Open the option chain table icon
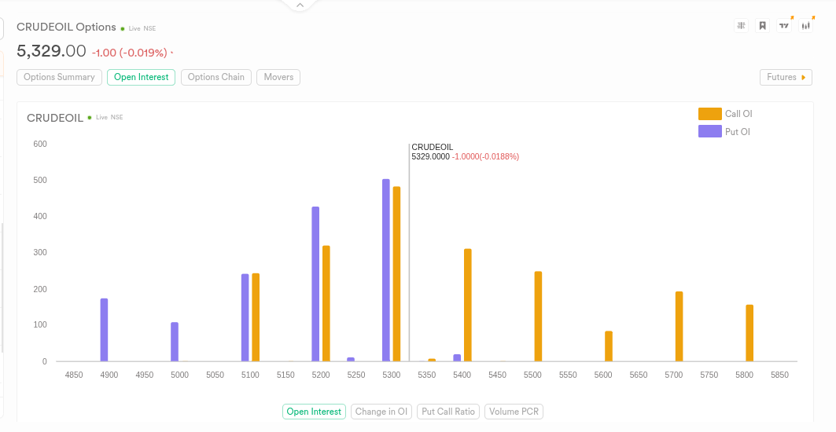The width and height of the screenshot is (836, 432). click(x=741, y=26)
